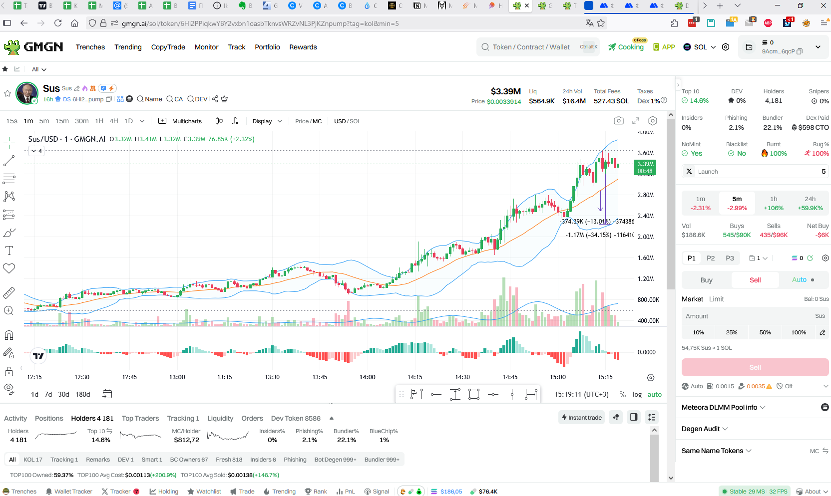This screenshot has width=831, height=496.
Task: Open the Cooking link
Action: click(x=626, y=47)
